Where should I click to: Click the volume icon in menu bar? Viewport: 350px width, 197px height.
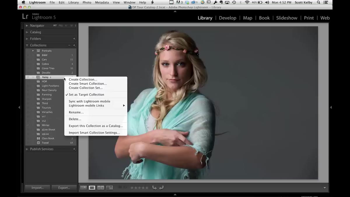pos(267,2)
